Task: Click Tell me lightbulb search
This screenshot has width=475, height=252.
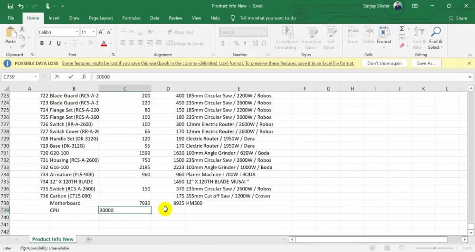Action: [233, 18]
